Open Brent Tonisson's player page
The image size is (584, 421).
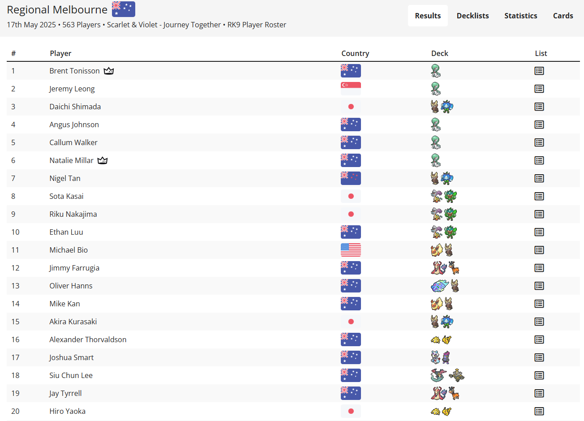pos(74,71)
